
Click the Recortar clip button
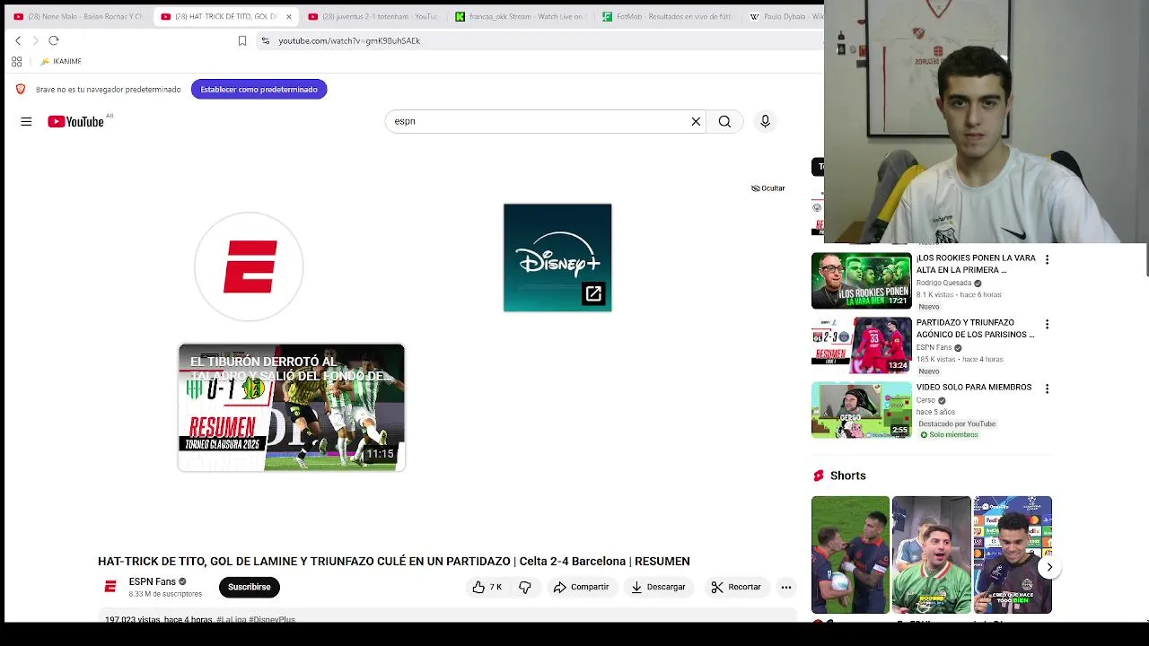pyautogui.click(x=735, y=587)
